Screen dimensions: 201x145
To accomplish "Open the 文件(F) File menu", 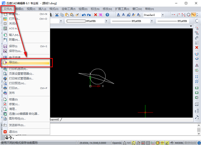I will [8, 9].
